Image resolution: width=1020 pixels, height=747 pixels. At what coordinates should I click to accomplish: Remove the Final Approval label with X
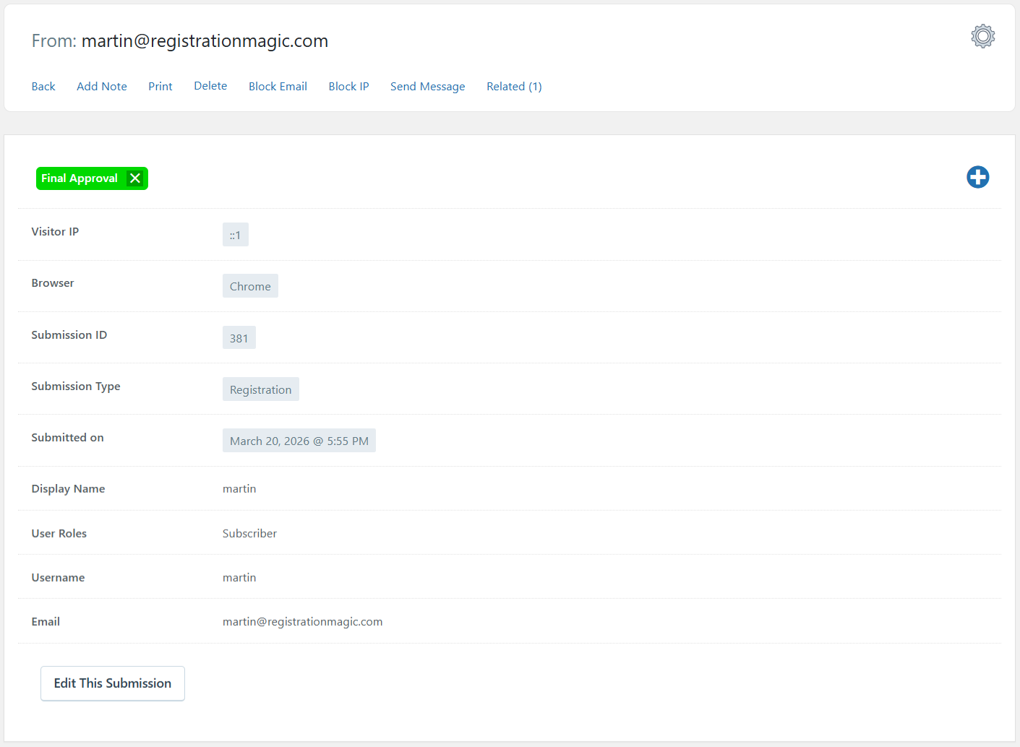click(135, 178)
